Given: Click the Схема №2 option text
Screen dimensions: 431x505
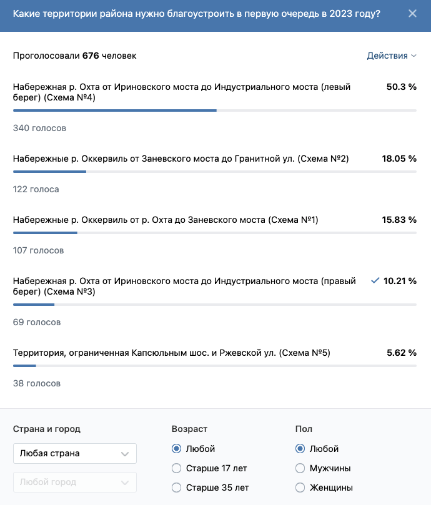Looking at the screenshot, I should click(181, 159).
